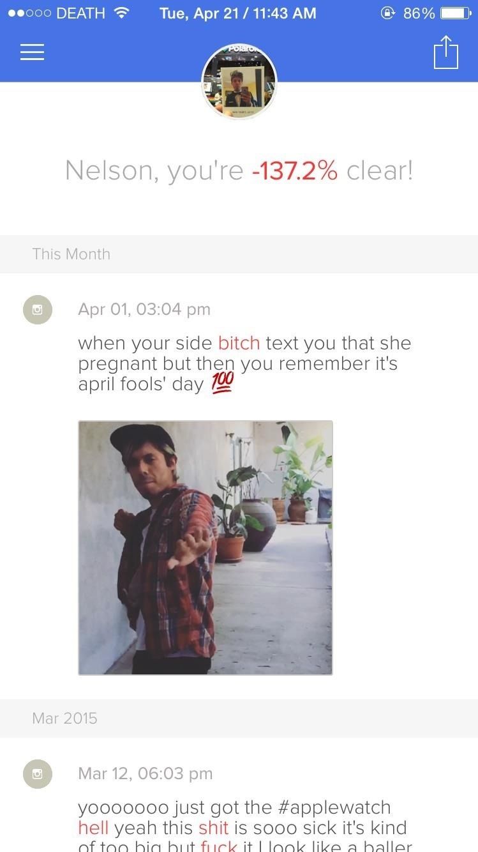478x852 pixels.
Task: Open the profile picture avatar
Action: point(239,81)
